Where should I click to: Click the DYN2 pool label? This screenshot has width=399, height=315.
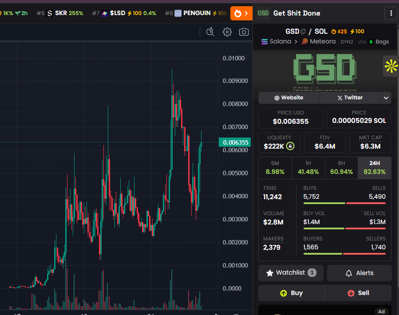pyautogui.click(x=347, y=42)
